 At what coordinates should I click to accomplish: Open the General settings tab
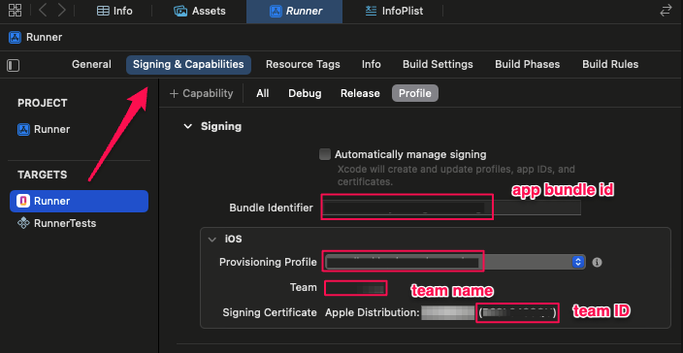coord(91,64)
